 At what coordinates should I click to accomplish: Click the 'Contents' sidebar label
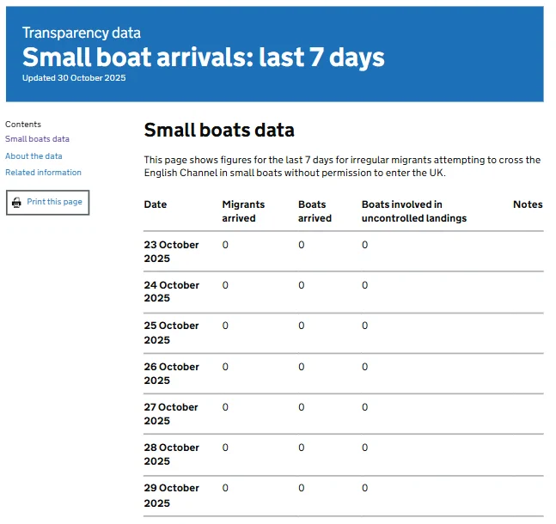point(23,125)
